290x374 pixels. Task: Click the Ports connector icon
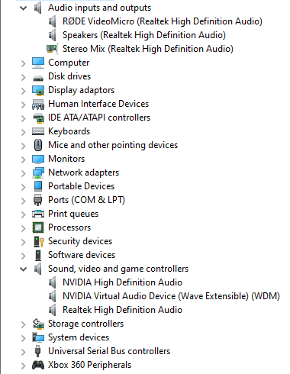point(38,200)
